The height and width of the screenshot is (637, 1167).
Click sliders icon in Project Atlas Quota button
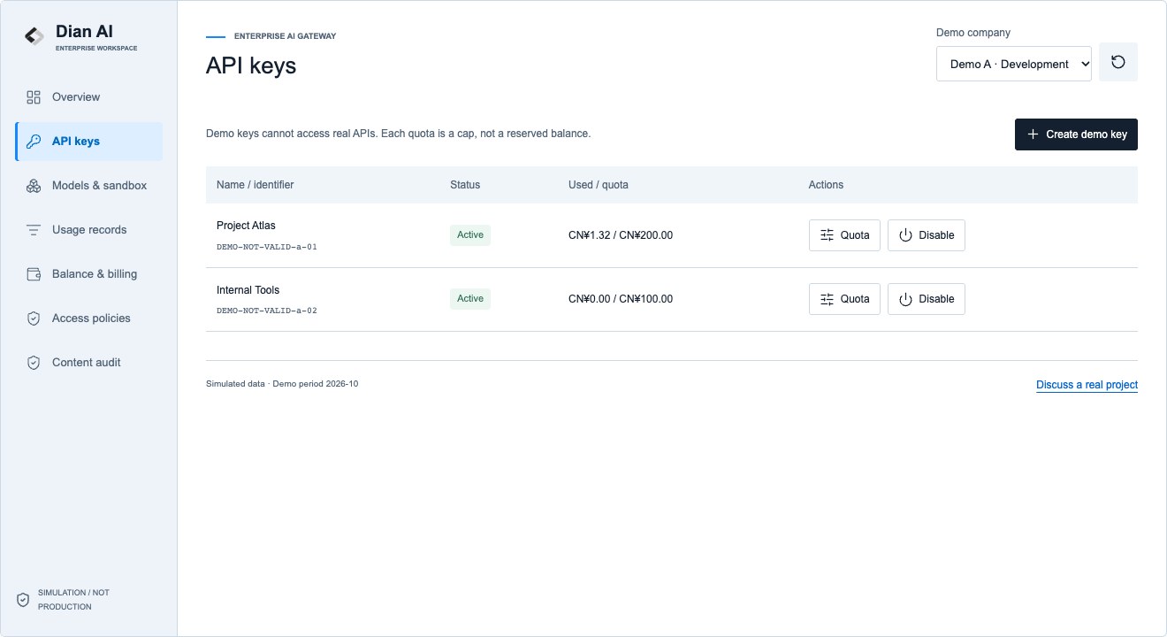pyautogui.click(x=828, y=235)
